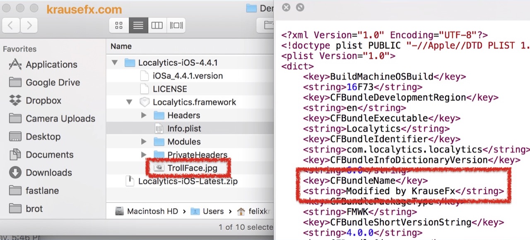Collapse the Localytics-iOS-4.4.1 folder
The image size is (530, 240).
(x=115, y=62)
